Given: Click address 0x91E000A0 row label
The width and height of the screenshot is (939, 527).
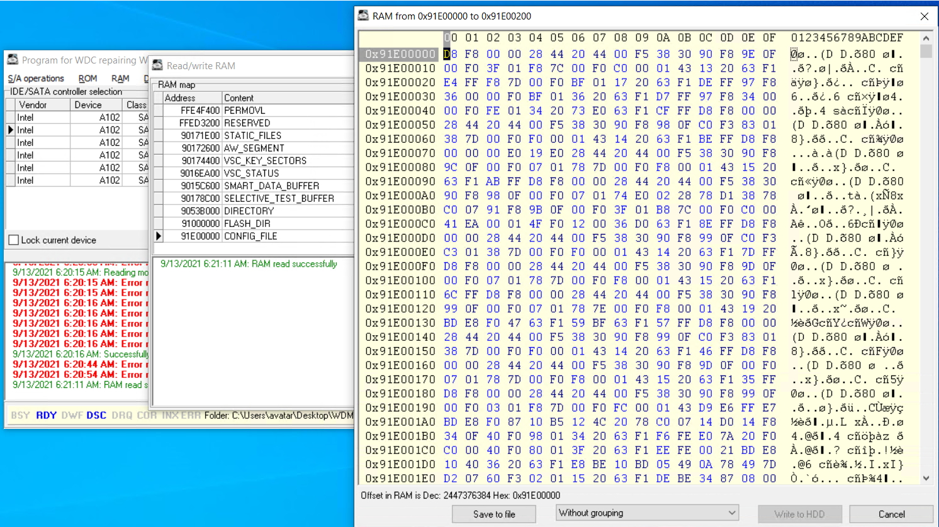Looking at the screenshot, I should (400, 196).
